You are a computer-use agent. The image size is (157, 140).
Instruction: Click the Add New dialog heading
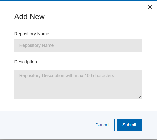coord(29,17)
